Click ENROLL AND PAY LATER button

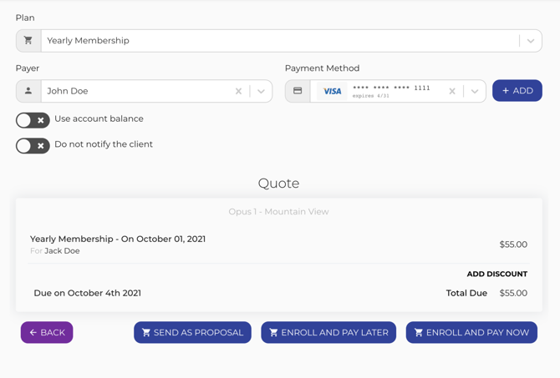[328, 332]
